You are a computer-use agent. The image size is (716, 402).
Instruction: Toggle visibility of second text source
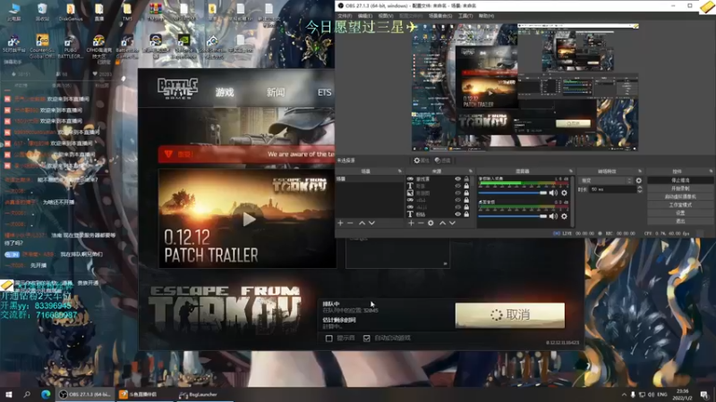click(457, 186)
